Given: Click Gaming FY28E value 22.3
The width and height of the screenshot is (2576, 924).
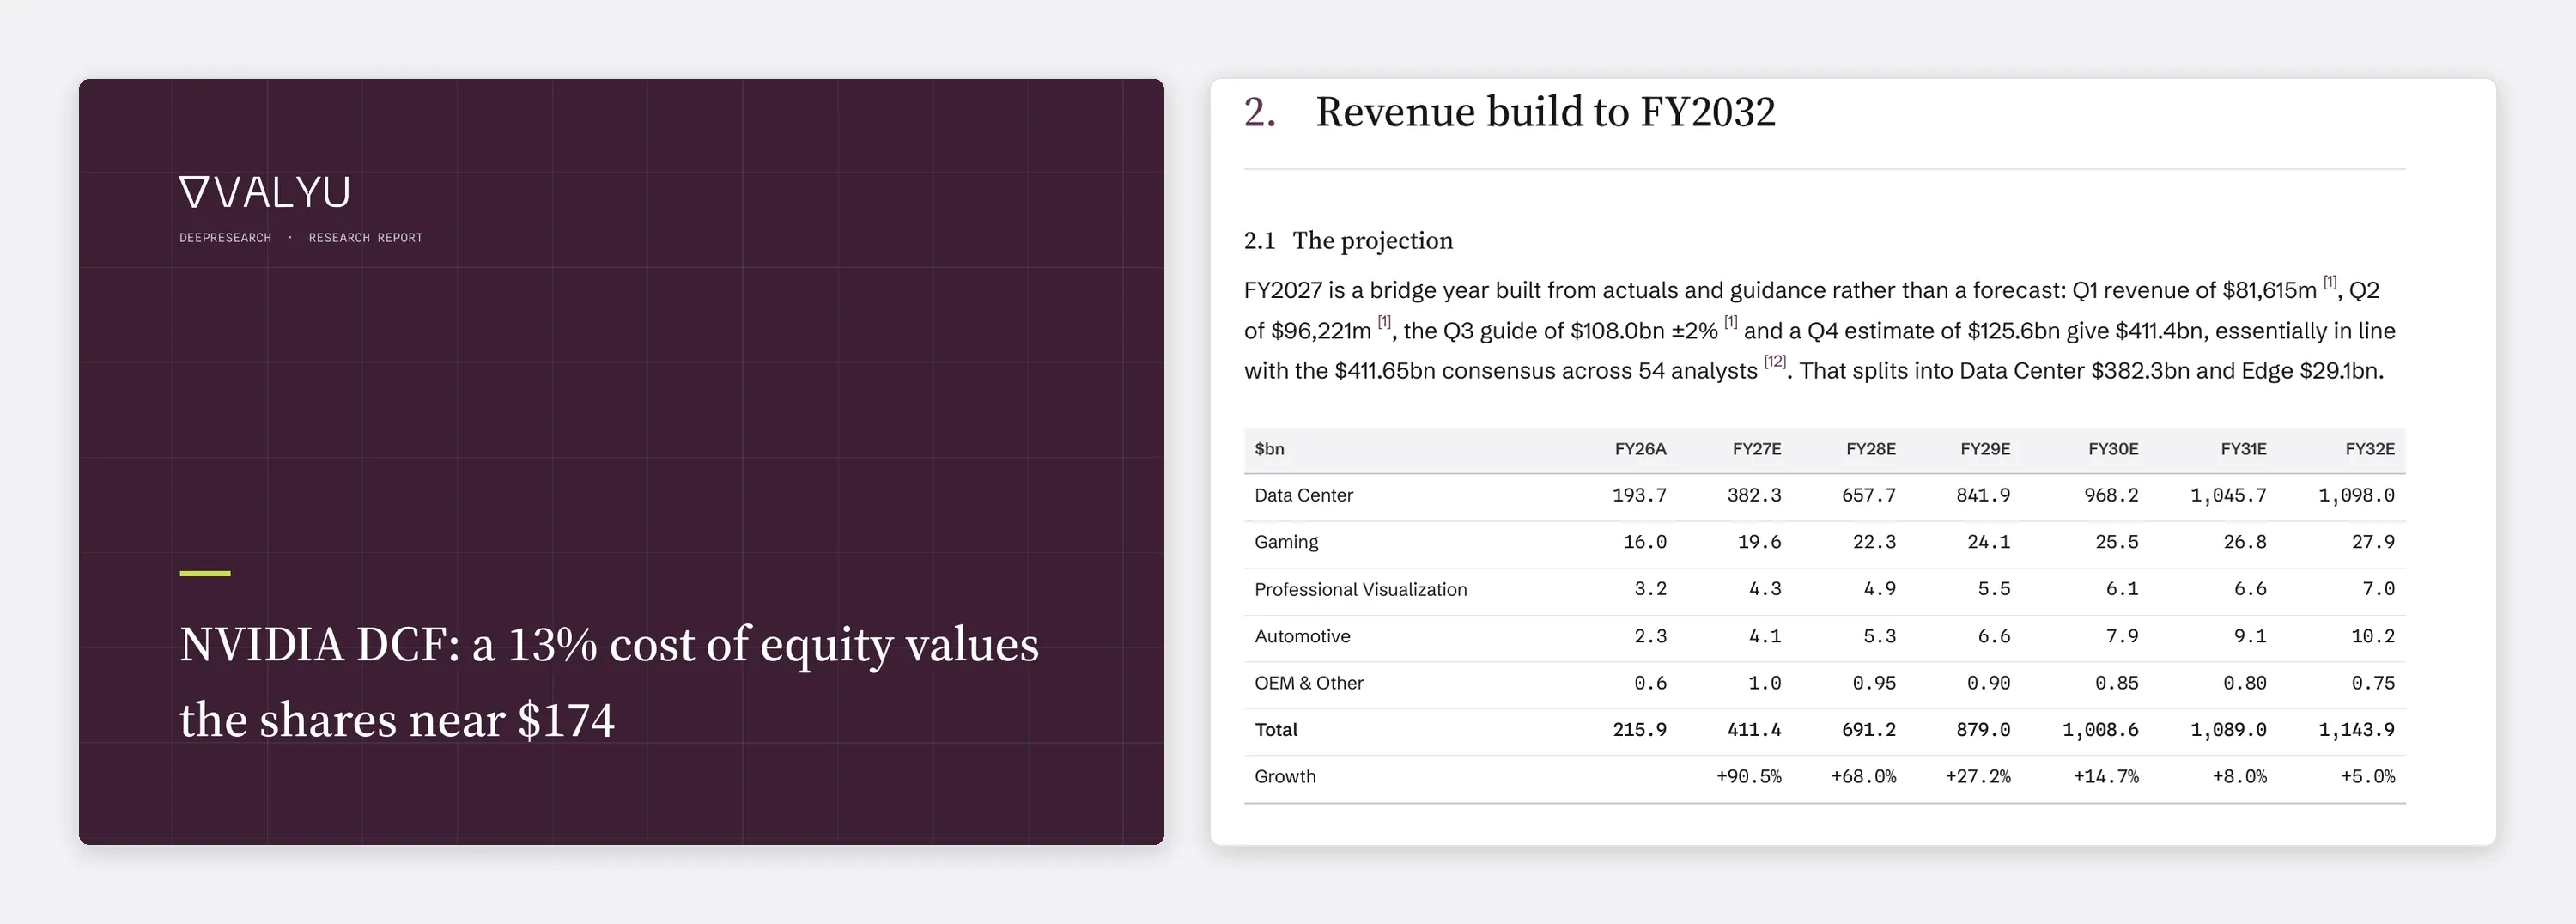Looking at the screenshot, I should point(1874,542).
